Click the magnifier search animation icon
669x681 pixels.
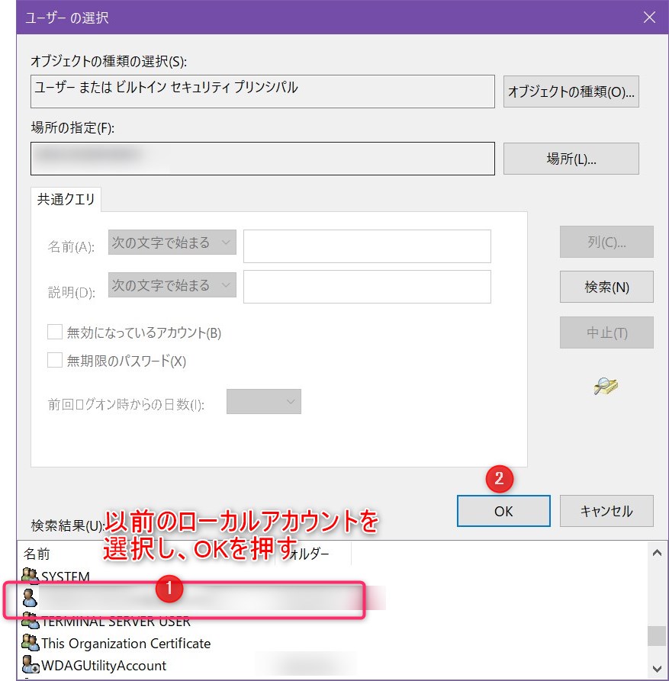(606, 386)
